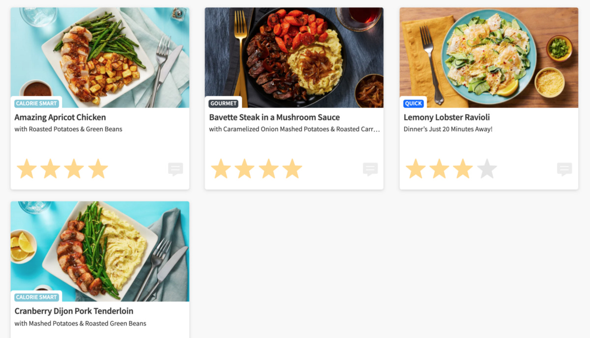Open Bavette Steak in a Mushroom Sauce title
Screen dimensions: 590x338
274,117
